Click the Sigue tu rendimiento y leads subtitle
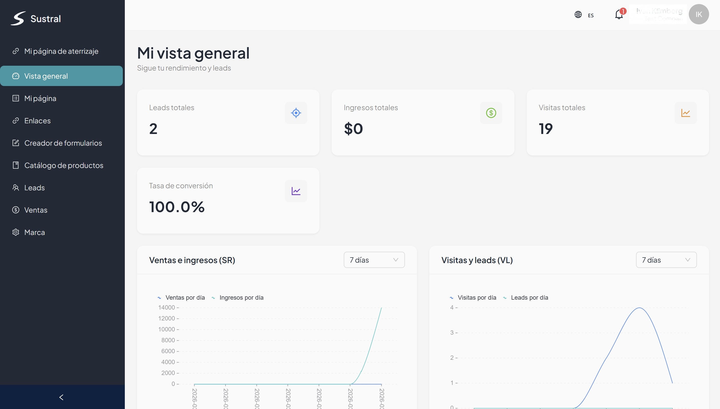This screenshot has width=720, height=409. (184, 68)
